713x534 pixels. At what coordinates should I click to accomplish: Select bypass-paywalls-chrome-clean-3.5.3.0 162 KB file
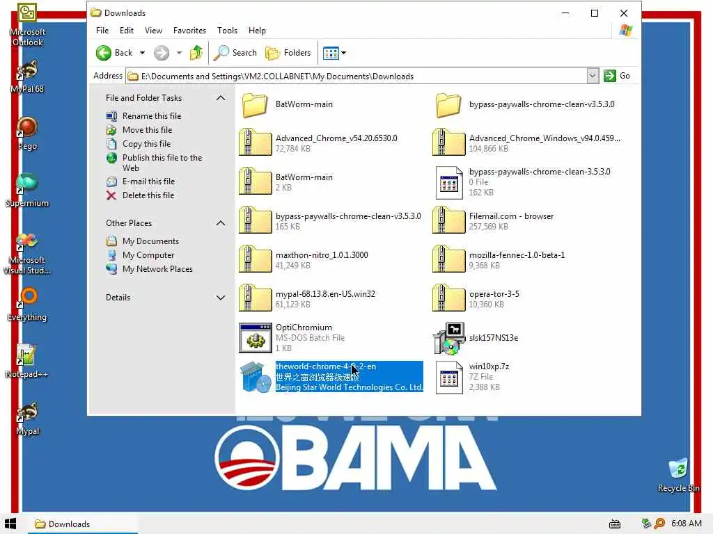click(522, 181)
